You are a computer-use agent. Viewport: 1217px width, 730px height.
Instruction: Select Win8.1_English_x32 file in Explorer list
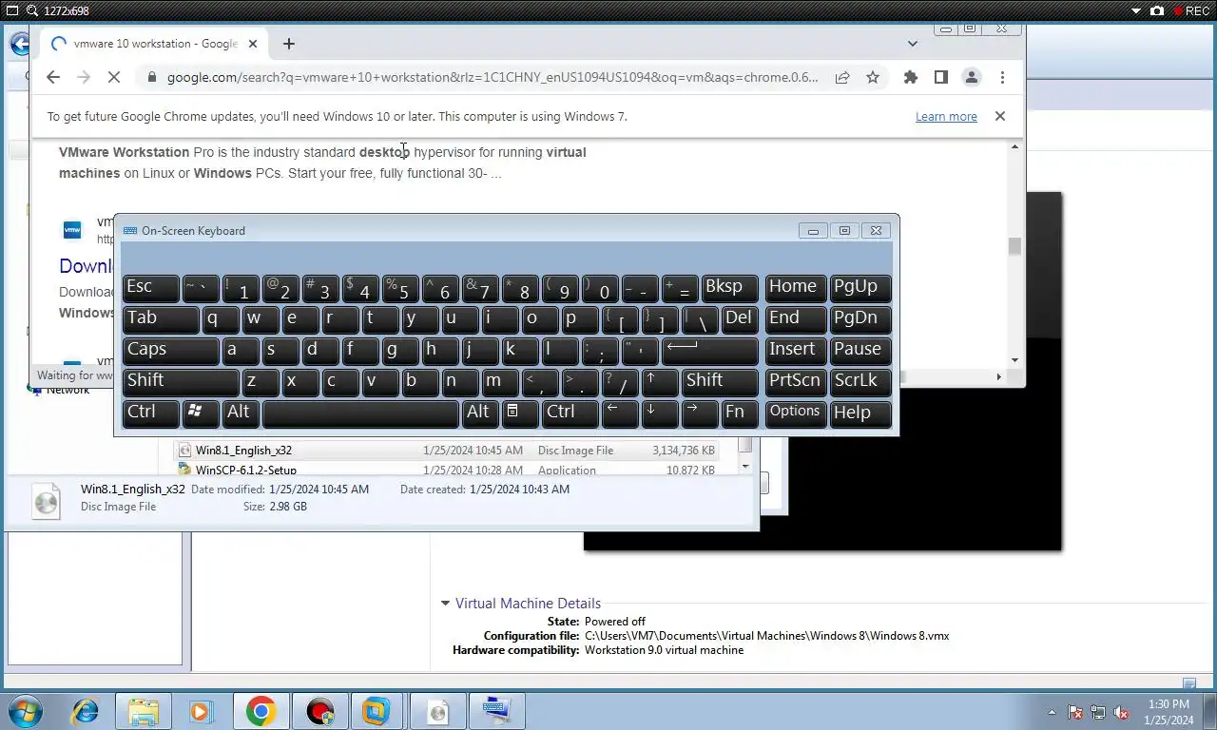(x=447, y=451)
